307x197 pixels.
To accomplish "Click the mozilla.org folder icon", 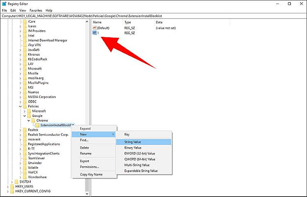I will click(24, 78).
